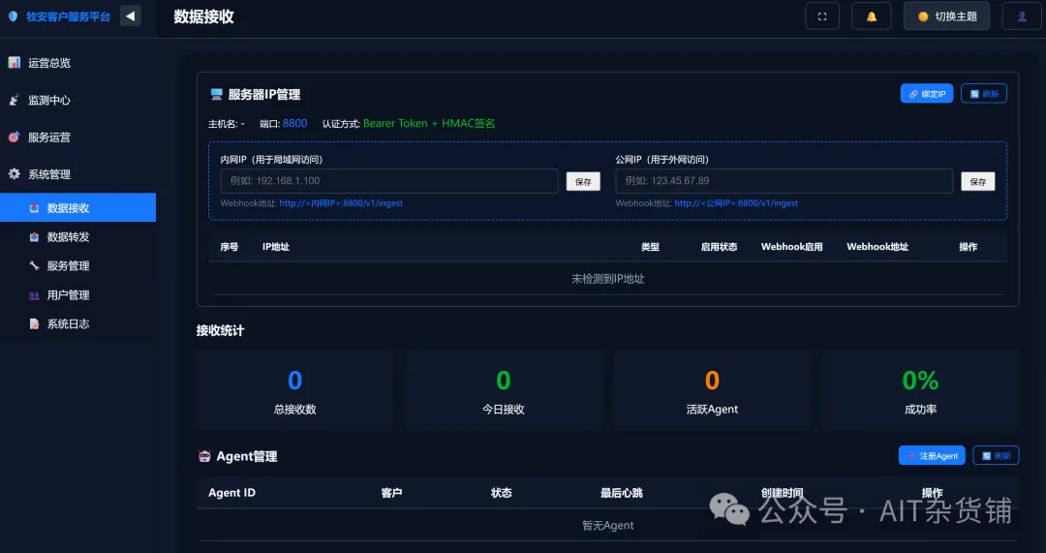This screenshot has height=553, width=1046.
Task: Click the 暂无Agent empty row text
Action: [607, 526]
